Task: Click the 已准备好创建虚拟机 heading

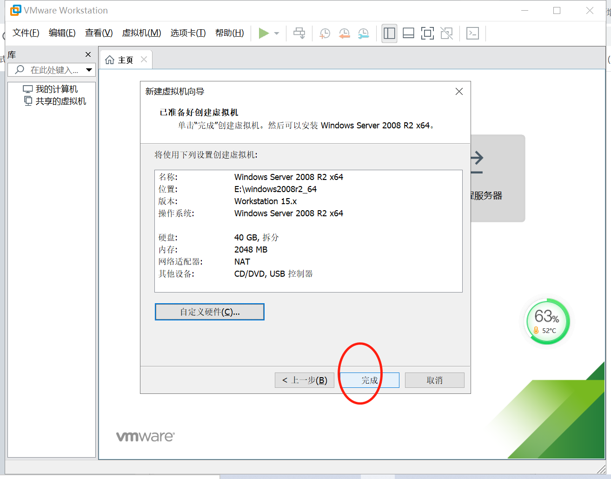Action: [x=199, y=113]
